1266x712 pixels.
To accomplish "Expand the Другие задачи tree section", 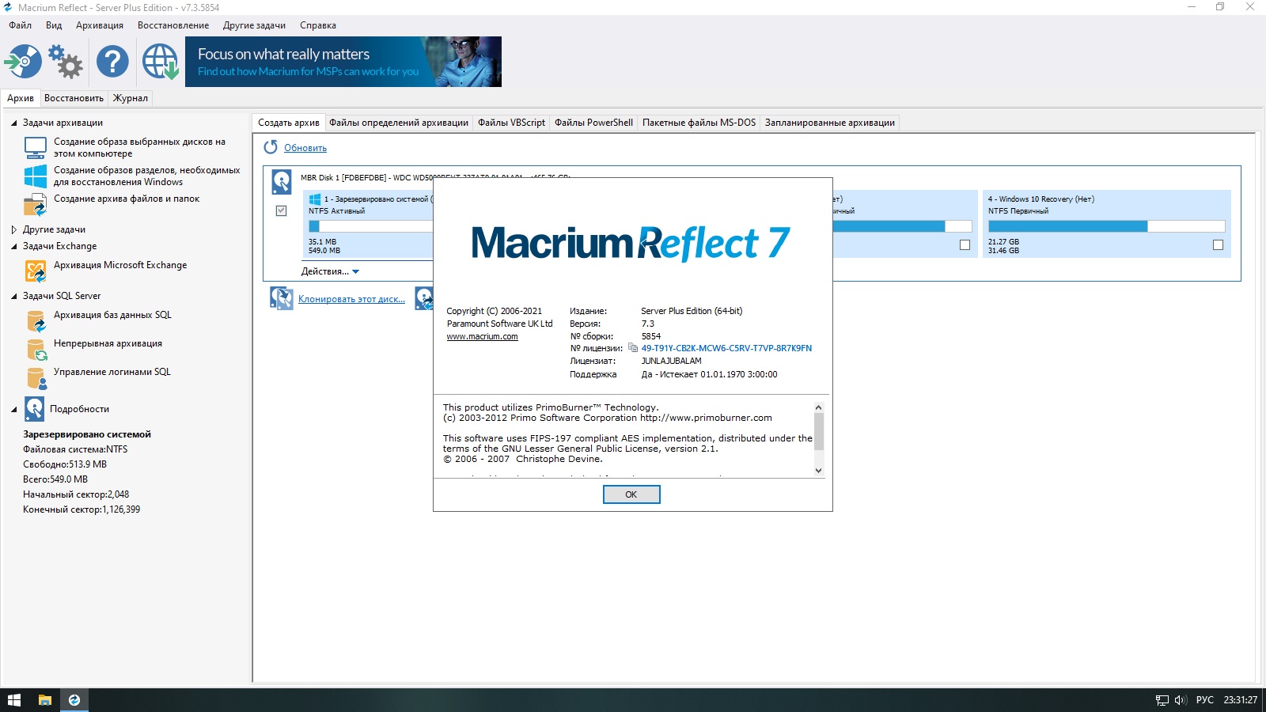I will [13, 229].
